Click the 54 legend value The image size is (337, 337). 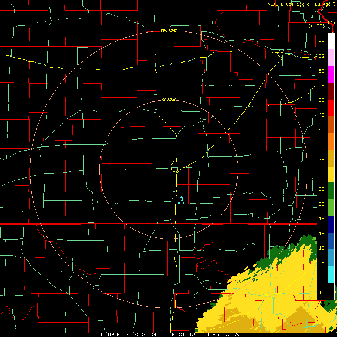pyautogui.click(x=322, y=85)
